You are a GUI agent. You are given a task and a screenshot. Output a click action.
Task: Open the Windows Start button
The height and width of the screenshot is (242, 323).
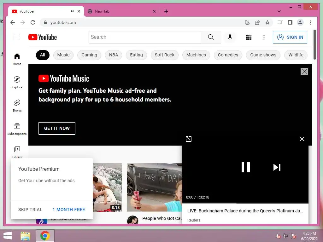click(x=8, y=236)
